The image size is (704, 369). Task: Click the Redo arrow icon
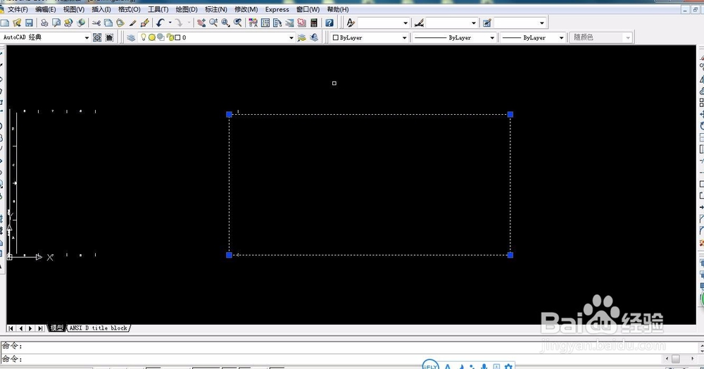click(x=179, y=23)
